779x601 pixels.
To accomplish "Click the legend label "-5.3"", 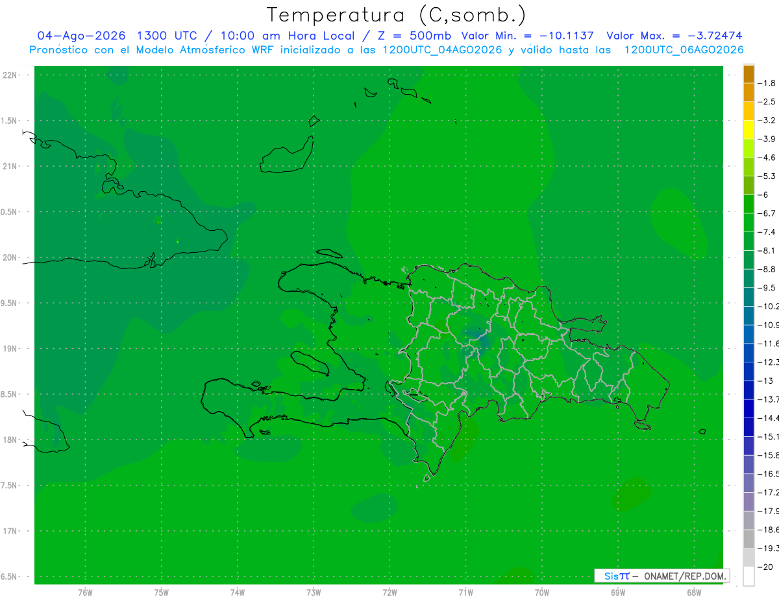I will coord(767,176).
